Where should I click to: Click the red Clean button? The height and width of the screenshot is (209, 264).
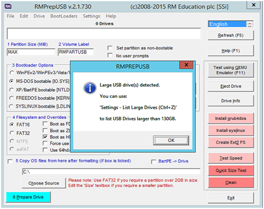tap(231, 183)
